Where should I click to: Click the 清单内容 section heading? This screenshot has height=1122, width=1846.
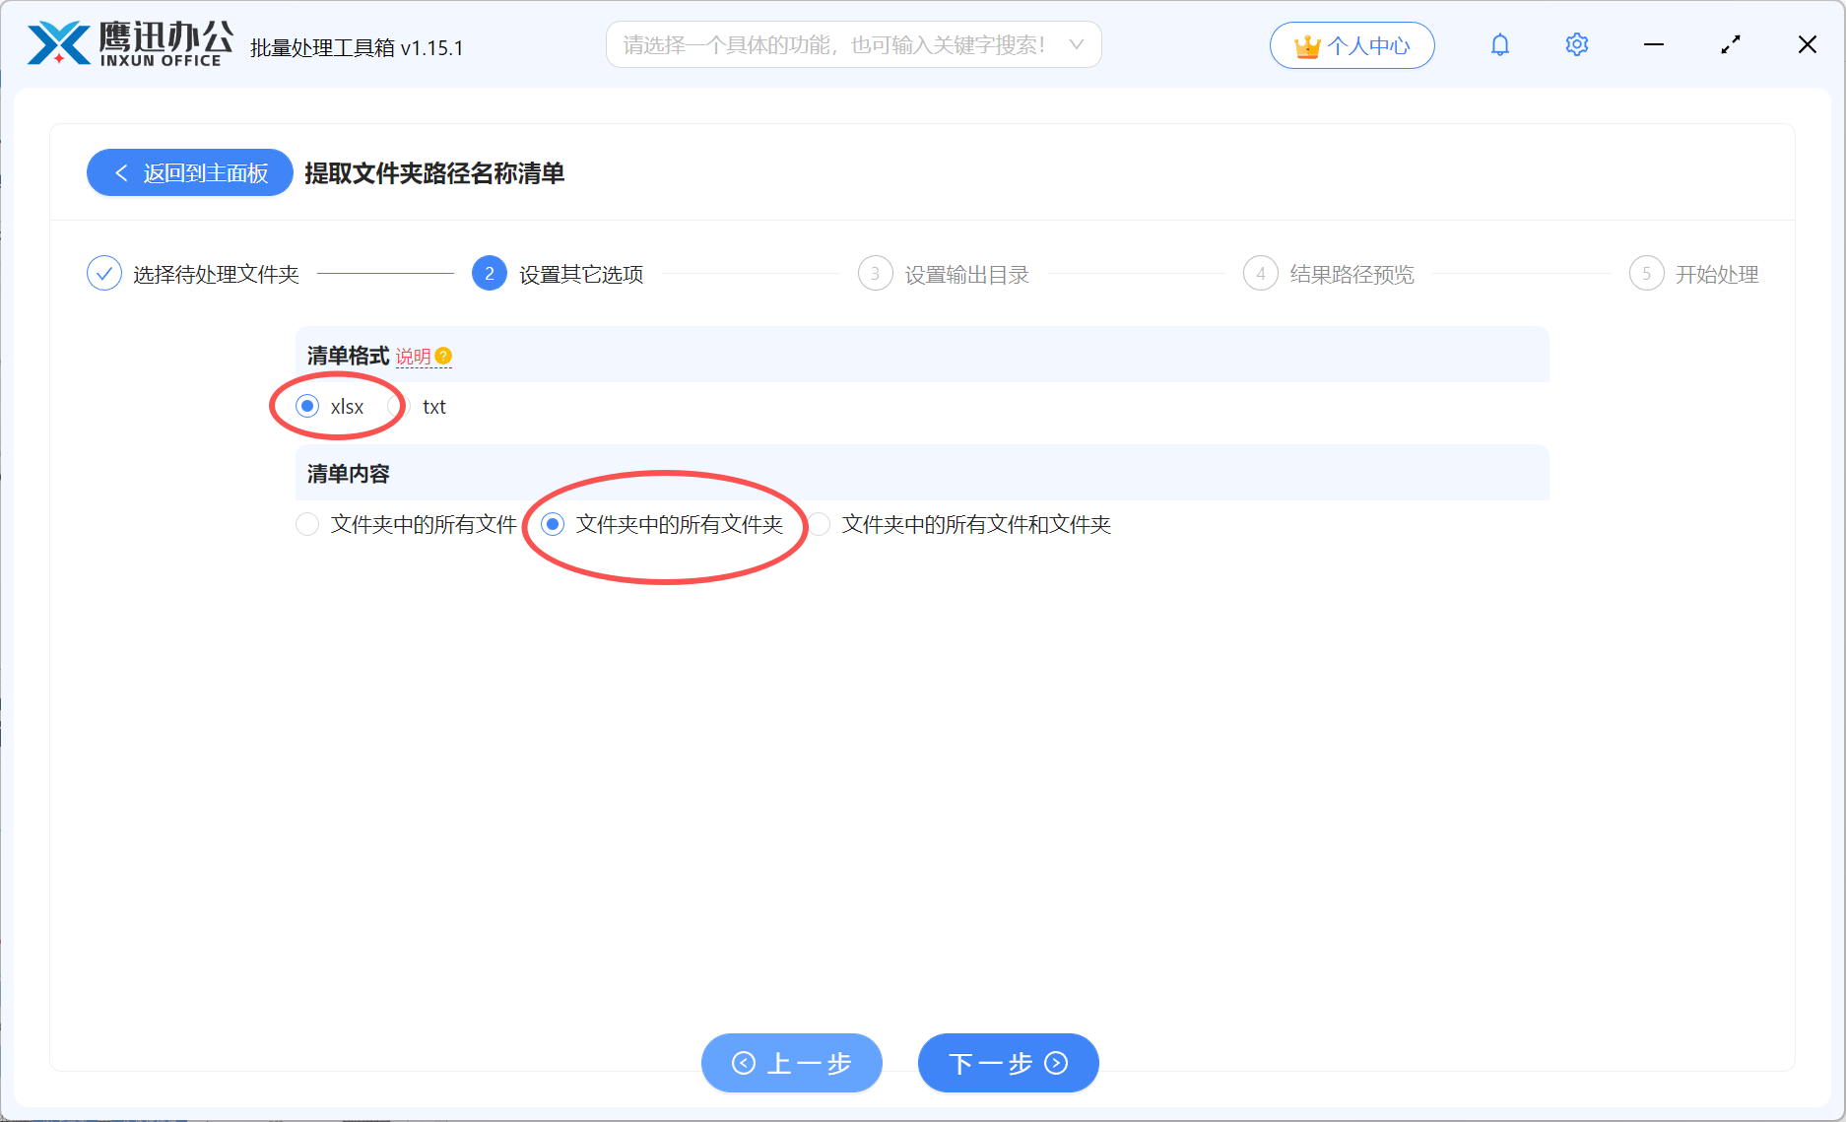click(349, 474)
